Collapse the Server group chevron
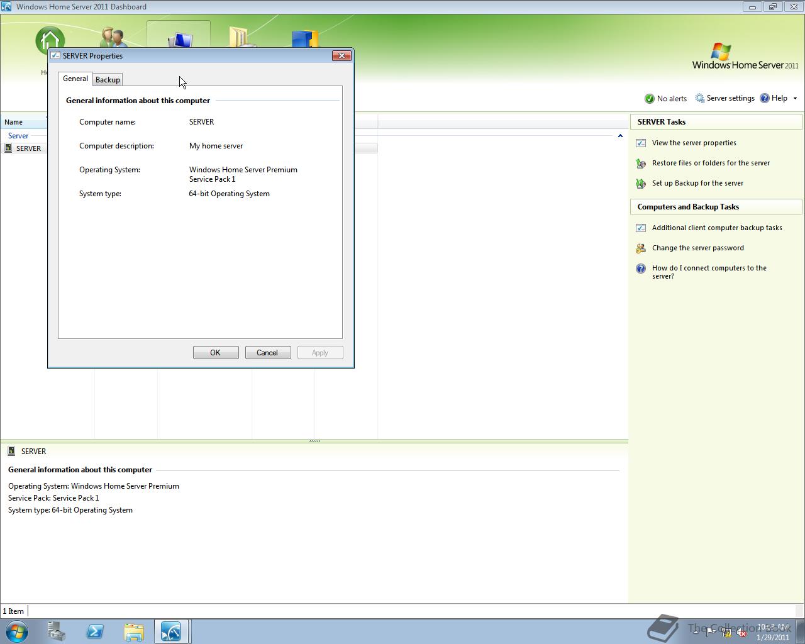The width and height of the screenshot is (805, 644). tap(620, 136)
